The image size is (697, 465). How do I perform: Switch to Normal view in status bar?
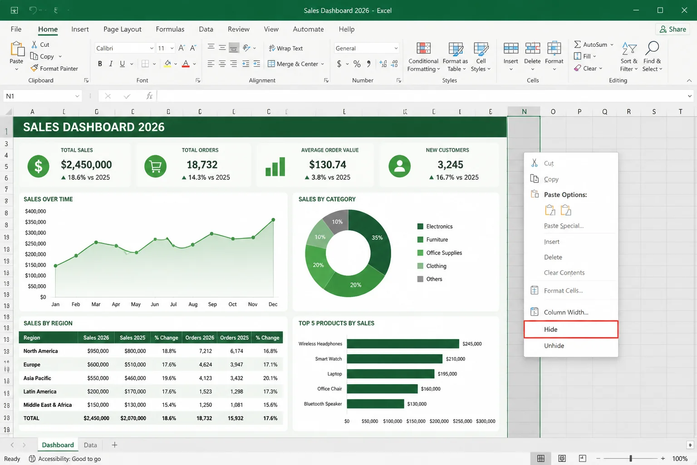(541, 459)
